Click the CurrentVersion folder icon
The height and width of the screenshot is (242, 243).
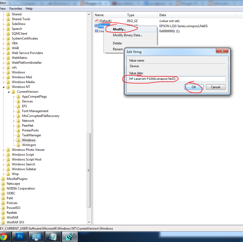[13, 92]
